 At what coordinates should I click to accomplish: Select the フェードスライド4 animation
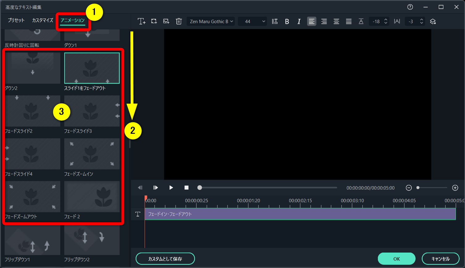pos(32,154)
